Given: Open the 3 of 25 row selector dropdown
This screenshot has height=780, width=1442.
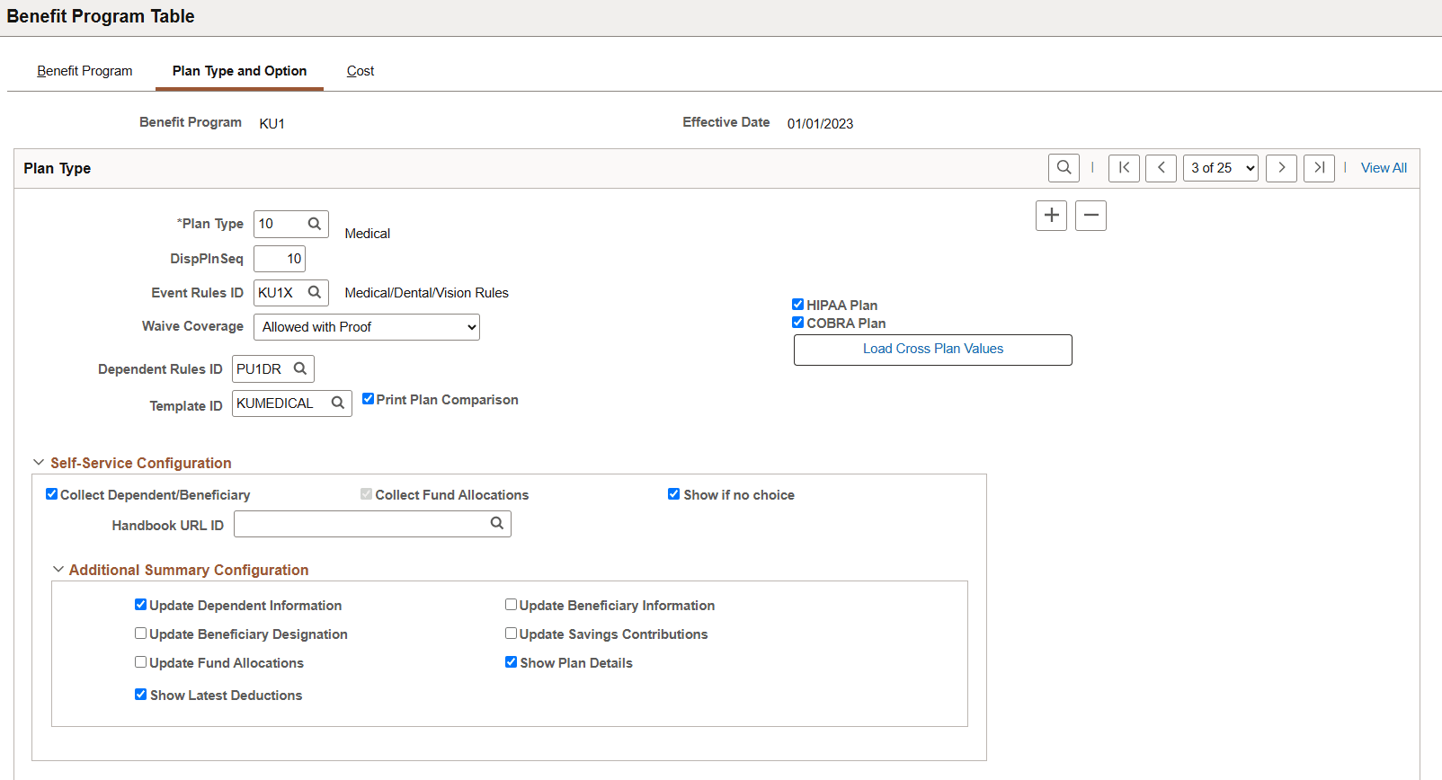Looking at the screenshot, I should pos(1220,168).
